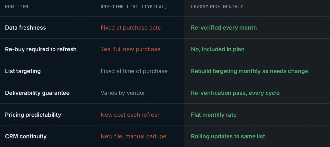
Task: Click 'No, included in plan' cell
Action: (x=218, y=49)
